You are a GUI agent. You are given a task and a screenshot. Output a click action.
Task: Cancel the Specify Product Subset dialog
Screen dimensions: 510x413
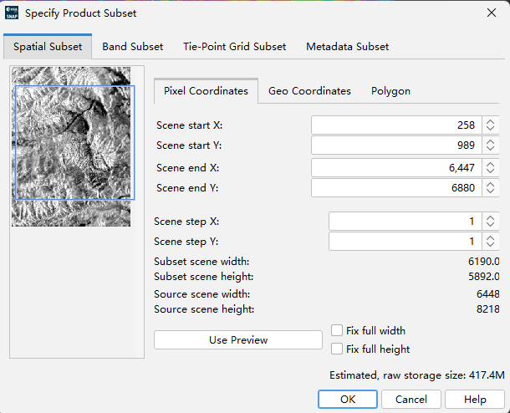pyautogui.click(x=411, y=399)
